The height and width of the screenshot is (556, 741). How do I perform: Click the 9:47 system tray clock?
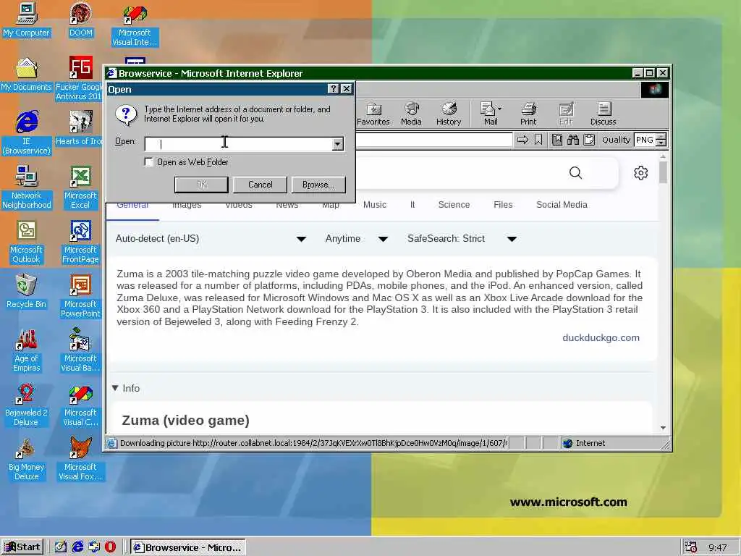click(x=717, y=547)
